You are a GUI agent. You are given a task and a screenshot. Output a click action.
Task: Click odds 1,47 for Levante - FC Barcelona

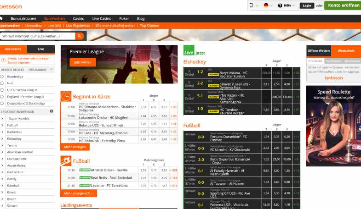(x=164, y=185)
